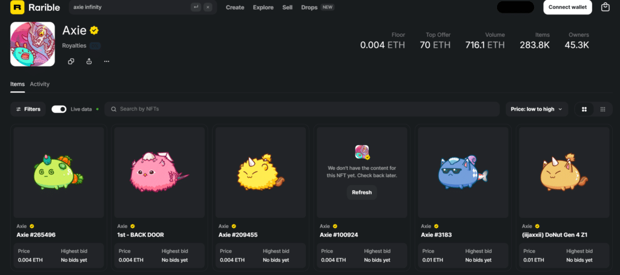
Task: Select the Items tab
Action: coord(18,84)
